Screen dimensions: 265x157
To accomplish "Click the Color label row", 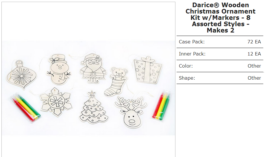I will point(220,66).
